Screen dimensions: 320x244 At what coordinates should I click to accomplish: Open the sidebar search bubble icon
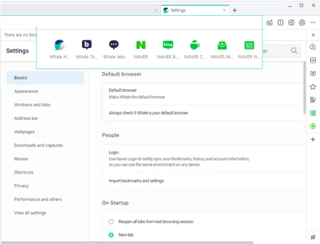point(313,47)
